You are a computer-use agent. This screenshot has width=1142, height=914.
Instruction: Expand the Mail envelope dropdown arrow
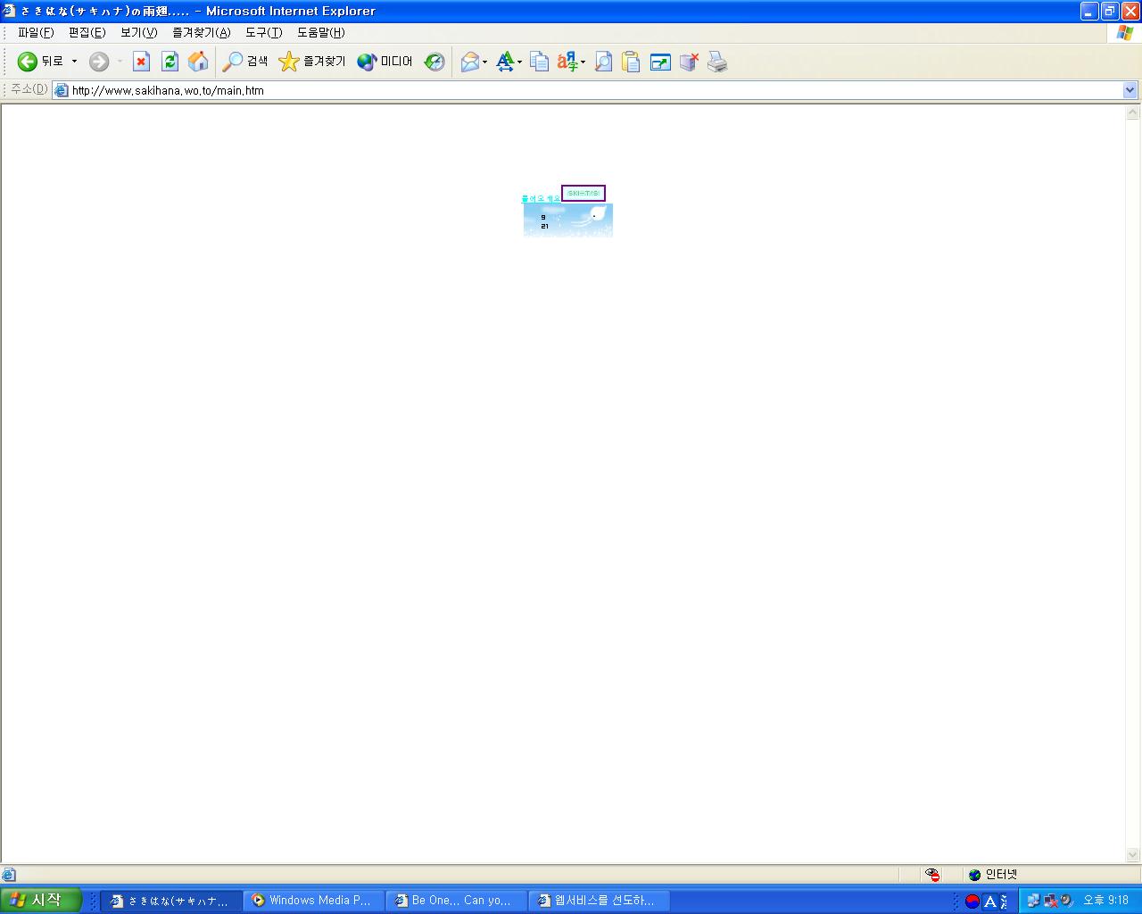(x=485, y=62)
